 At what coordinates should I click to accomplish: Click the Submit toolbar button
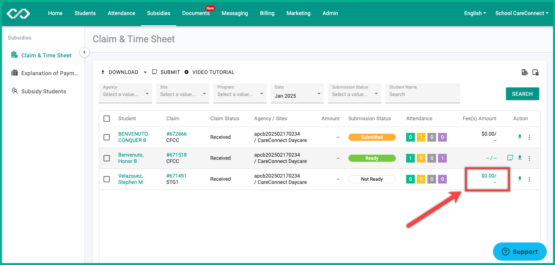[166, 72]
